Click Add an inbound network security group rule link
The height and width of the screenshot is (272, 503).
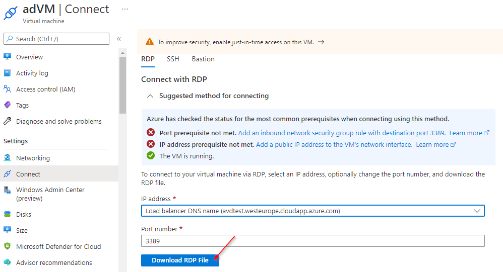tap(342, 133)
